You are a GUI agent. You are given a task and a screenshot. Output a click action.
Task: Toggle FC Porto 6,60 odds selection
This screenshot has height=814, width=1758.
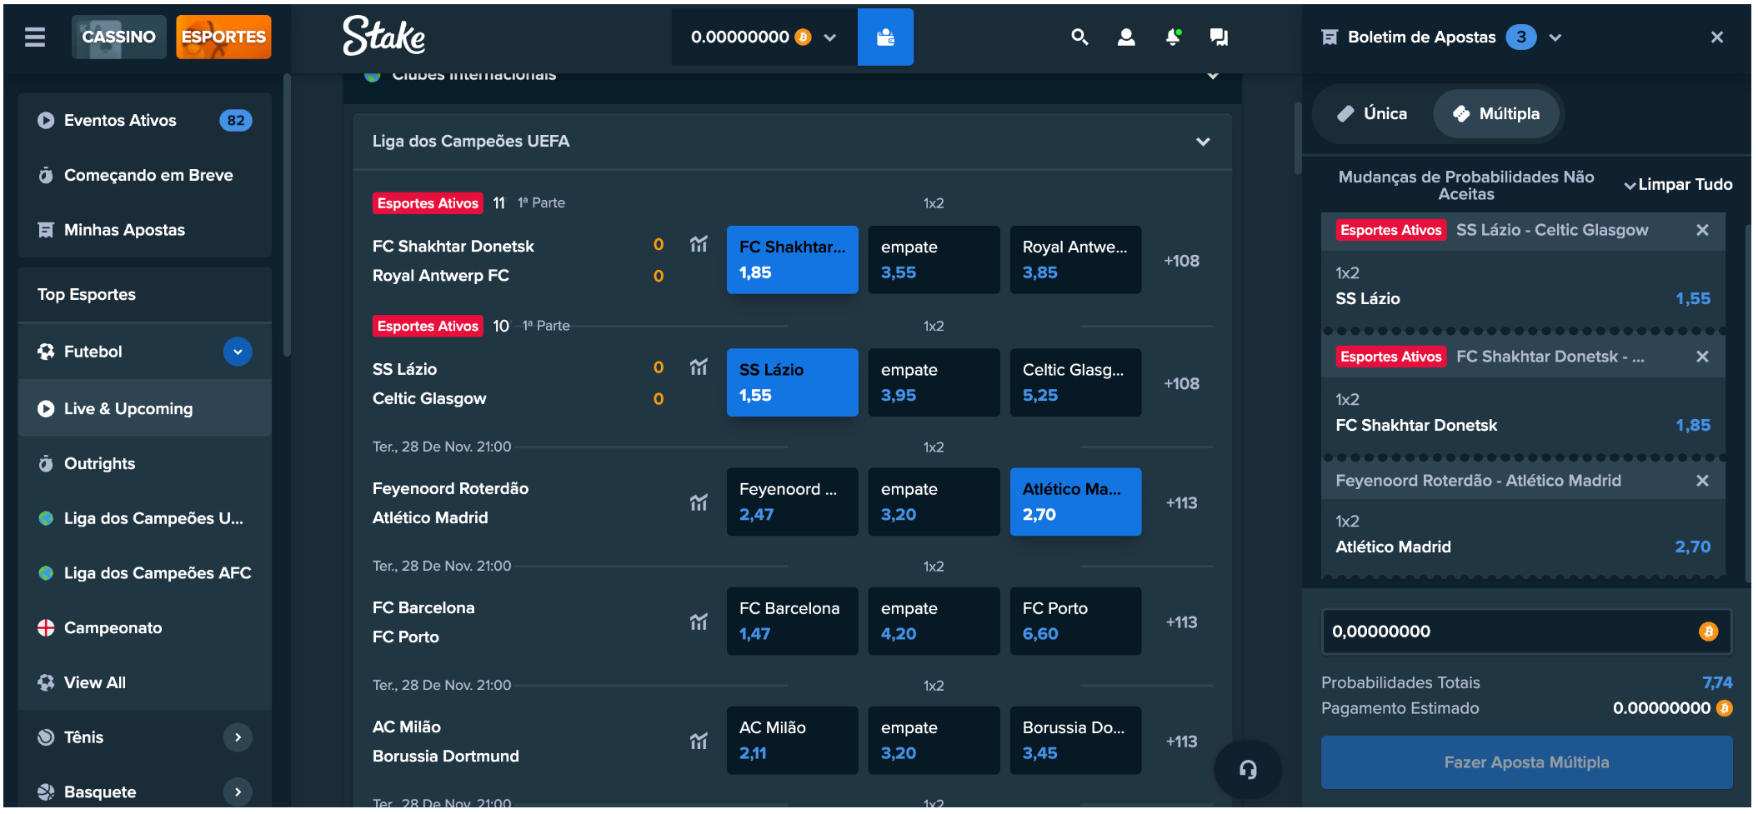tap(1075, 621)
